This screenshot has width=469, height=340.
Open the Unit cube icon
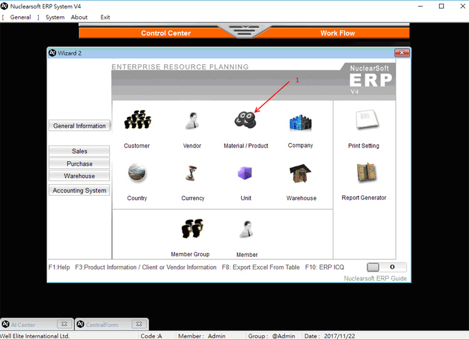tap(245, 173)
